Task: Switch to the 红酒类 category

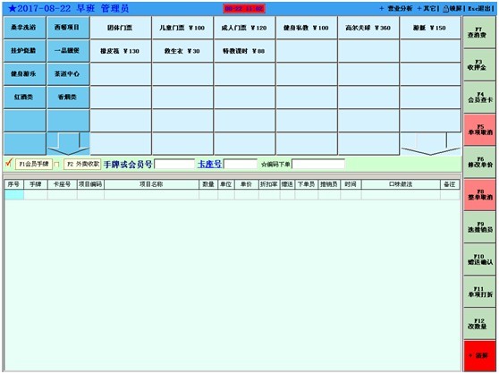Action: coord(24,98)
